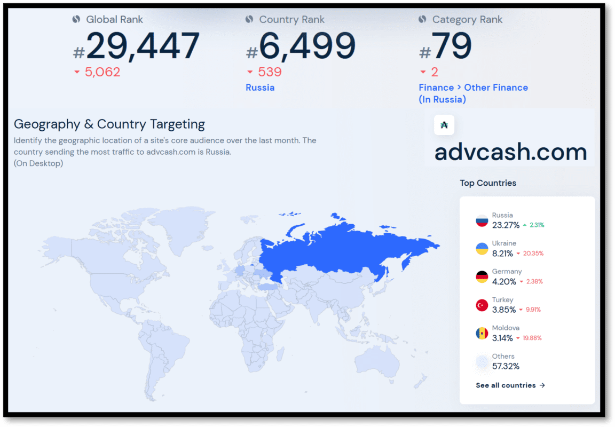Click the Geography & Country Targeting heading
The image size is (615, 427).
(109, 124)
